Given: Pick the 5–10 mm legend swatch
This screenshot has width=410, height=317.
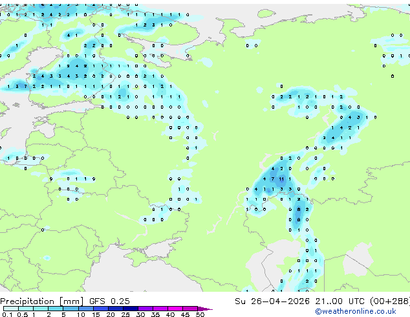Looking at the screenshot, I should pyautogui.click(x=70, y=309).
